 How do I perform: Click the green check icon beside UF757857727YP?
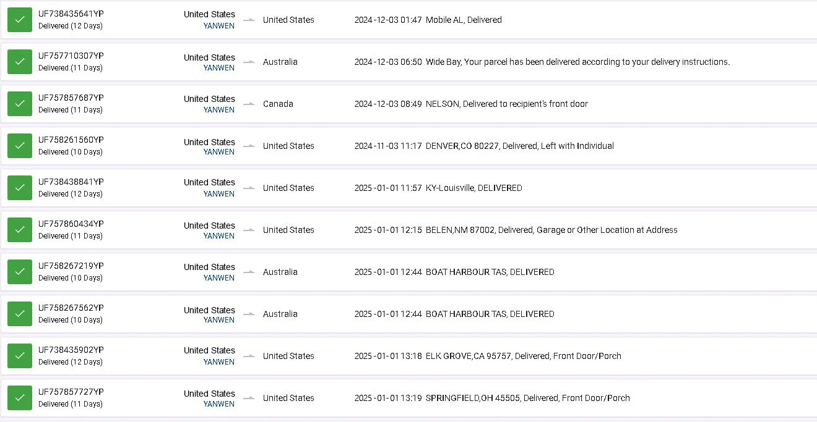pyautogui.click(x=20, y=398)
